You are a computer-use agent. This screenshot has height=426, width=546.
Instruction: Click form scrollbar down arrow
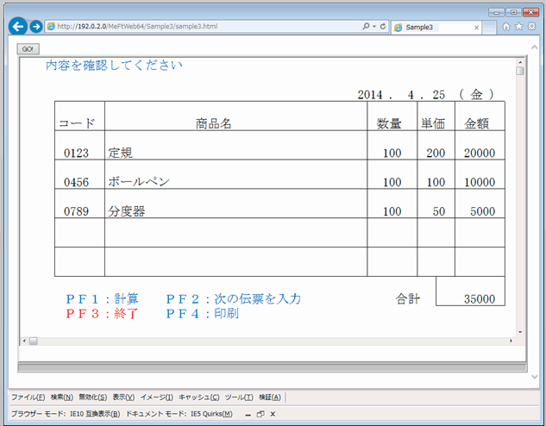click(x=520, y=332)
